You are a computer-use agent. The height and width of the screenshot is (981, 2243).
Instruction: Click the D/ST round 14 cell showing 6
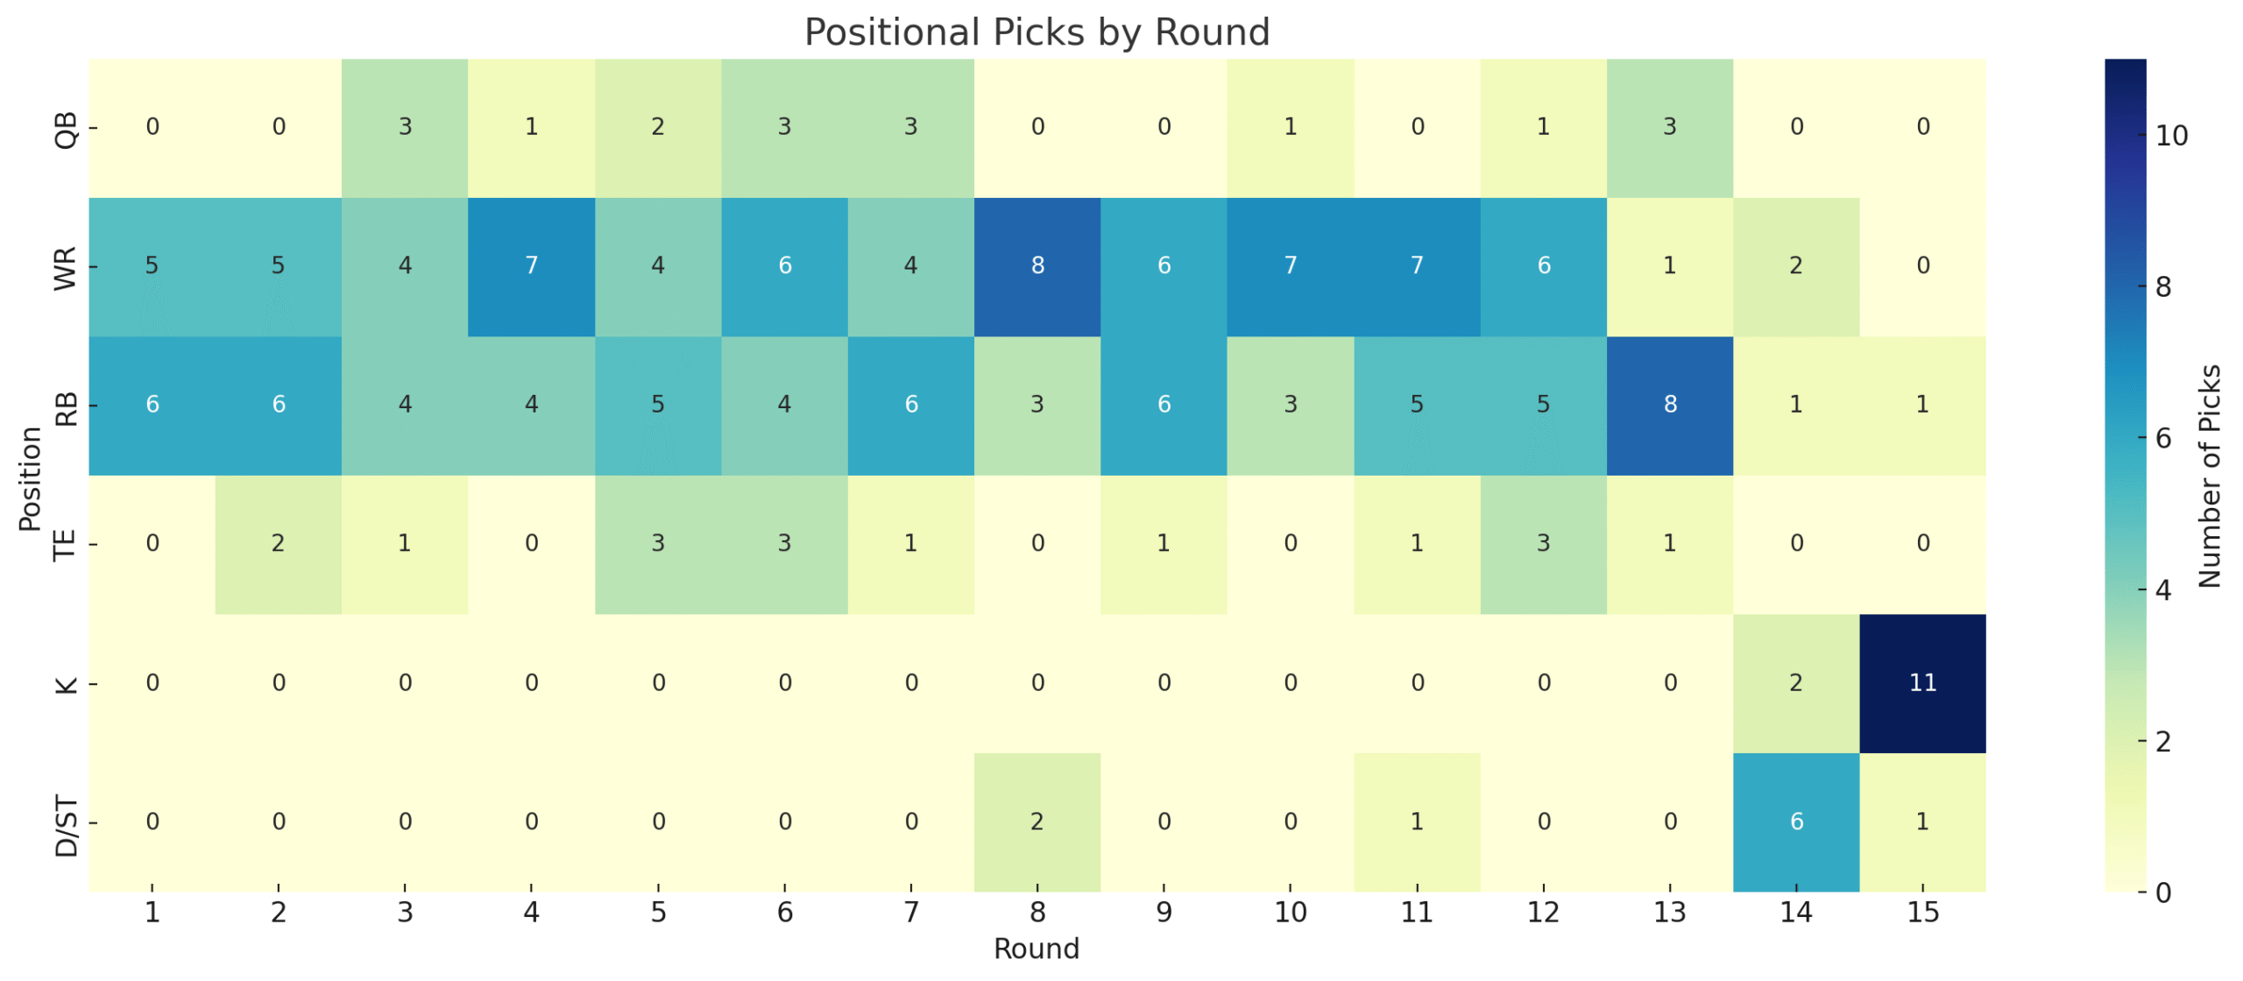click(x=1795, y=822)
